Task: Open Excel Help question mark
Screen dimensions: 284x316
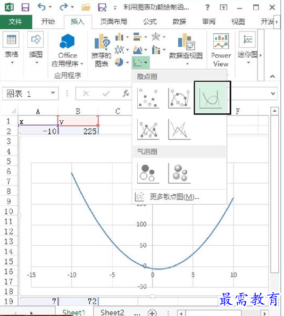Action: [207, 7]
